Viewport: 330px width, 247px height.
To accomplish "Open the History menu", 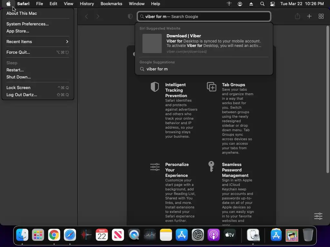I will click(87, 4).
